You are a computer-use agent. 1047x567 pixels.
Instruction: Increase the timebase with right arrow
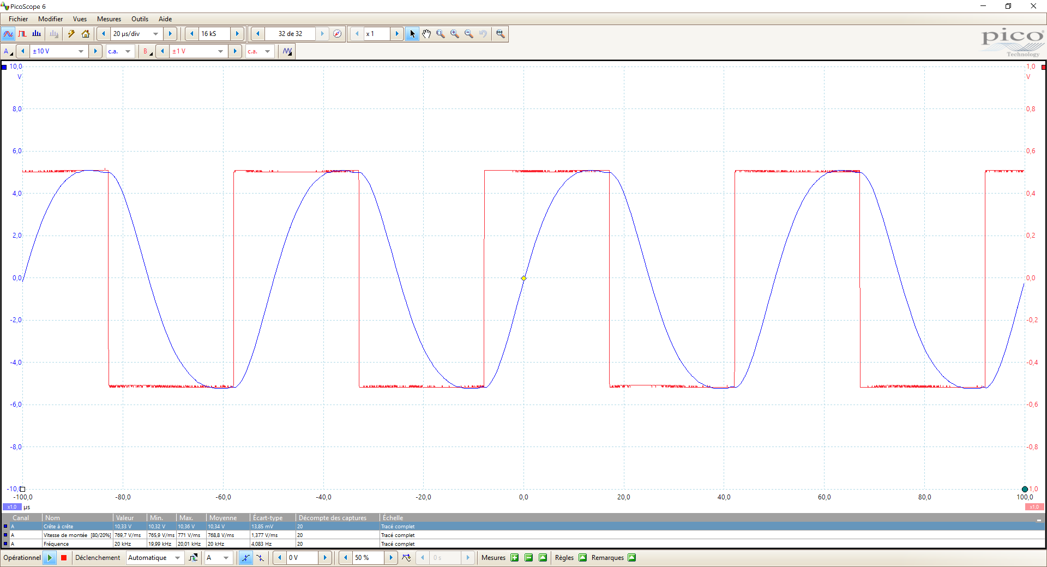click(170, 34)
